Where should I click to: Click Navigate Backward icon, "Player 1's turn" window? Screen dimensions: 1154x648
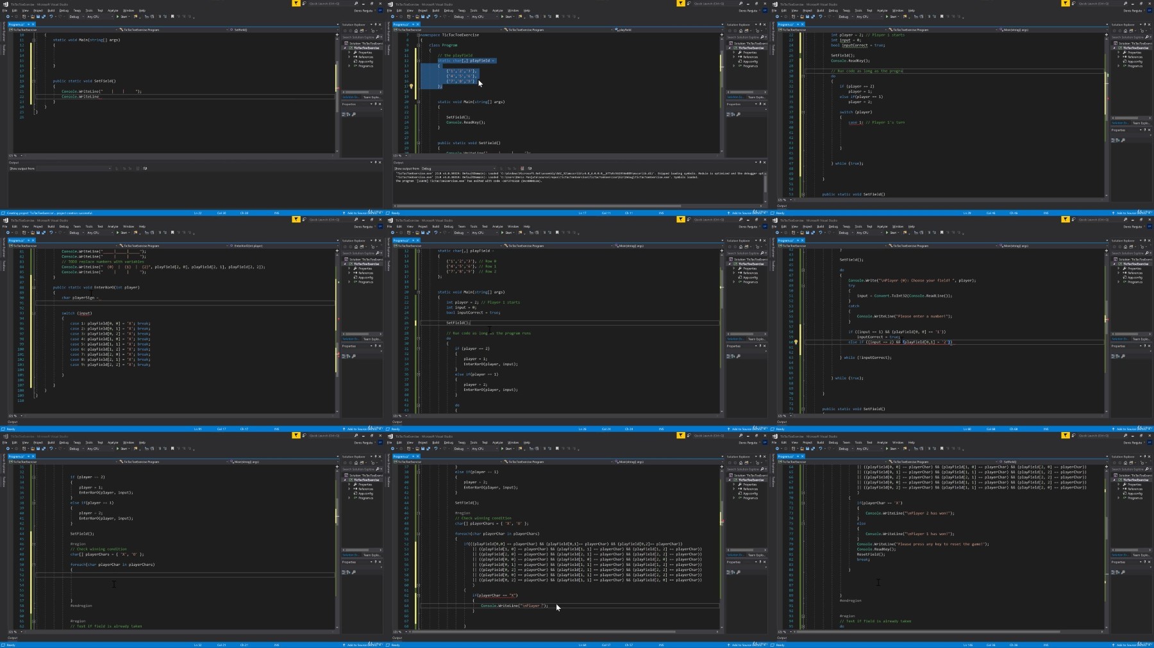[777, 17]
